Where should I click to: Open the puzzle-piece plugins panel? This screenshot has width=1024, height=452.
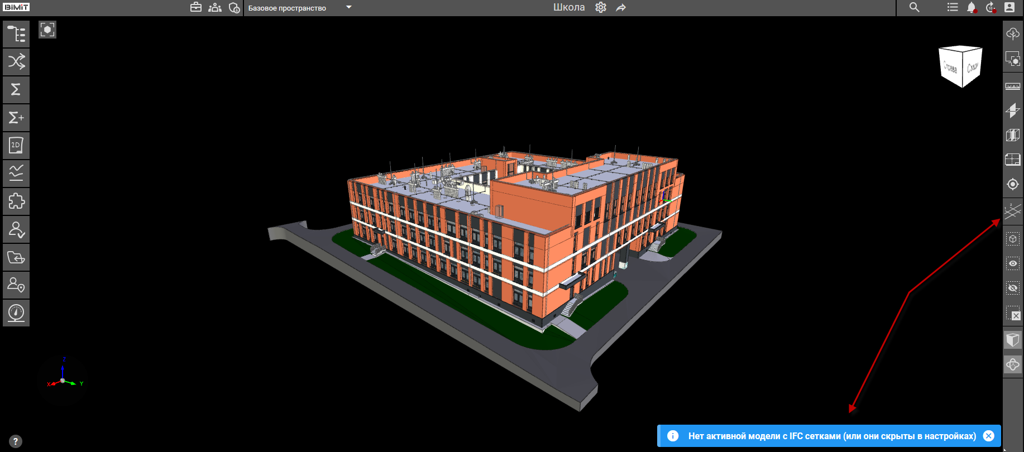tap(16, 201)
